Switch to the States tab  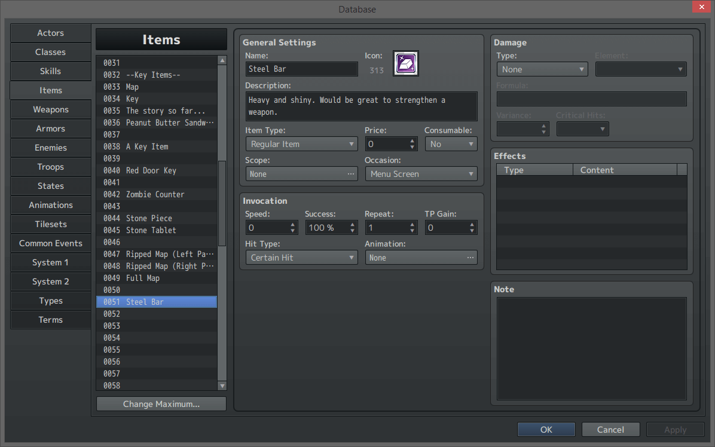(x=51, y=186)
